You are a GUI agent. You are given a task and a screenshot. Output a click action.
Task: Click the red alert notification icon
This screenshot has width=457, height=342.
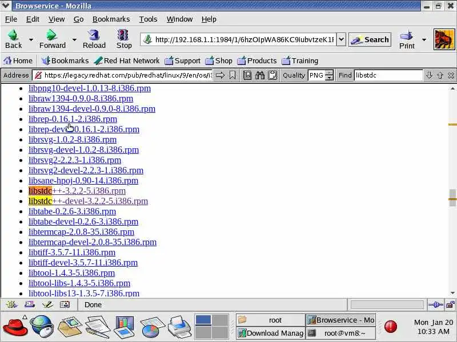tap(391, 326)
